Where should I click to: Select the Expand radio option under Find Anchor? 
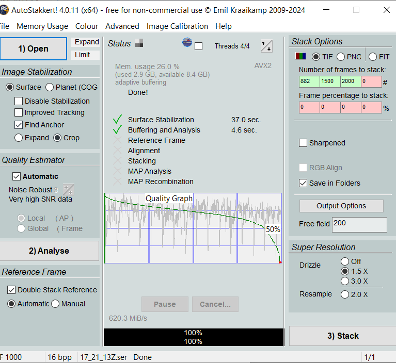[x=32, y=138]
